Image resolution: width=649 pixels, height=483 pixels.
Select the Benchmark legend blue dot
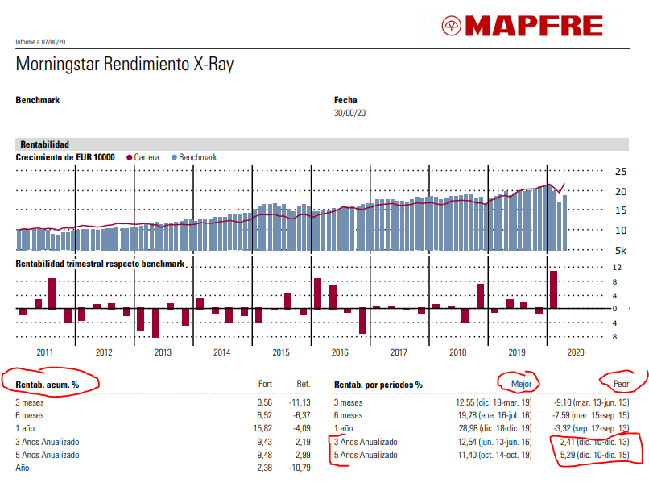click(x=174, y=157)
